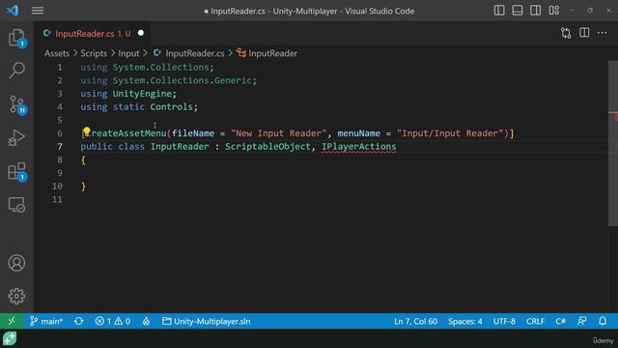Viewport: 618px width, 348px height.
Task: Toggle the bottom panel layout button
Action: click(518, 11)
